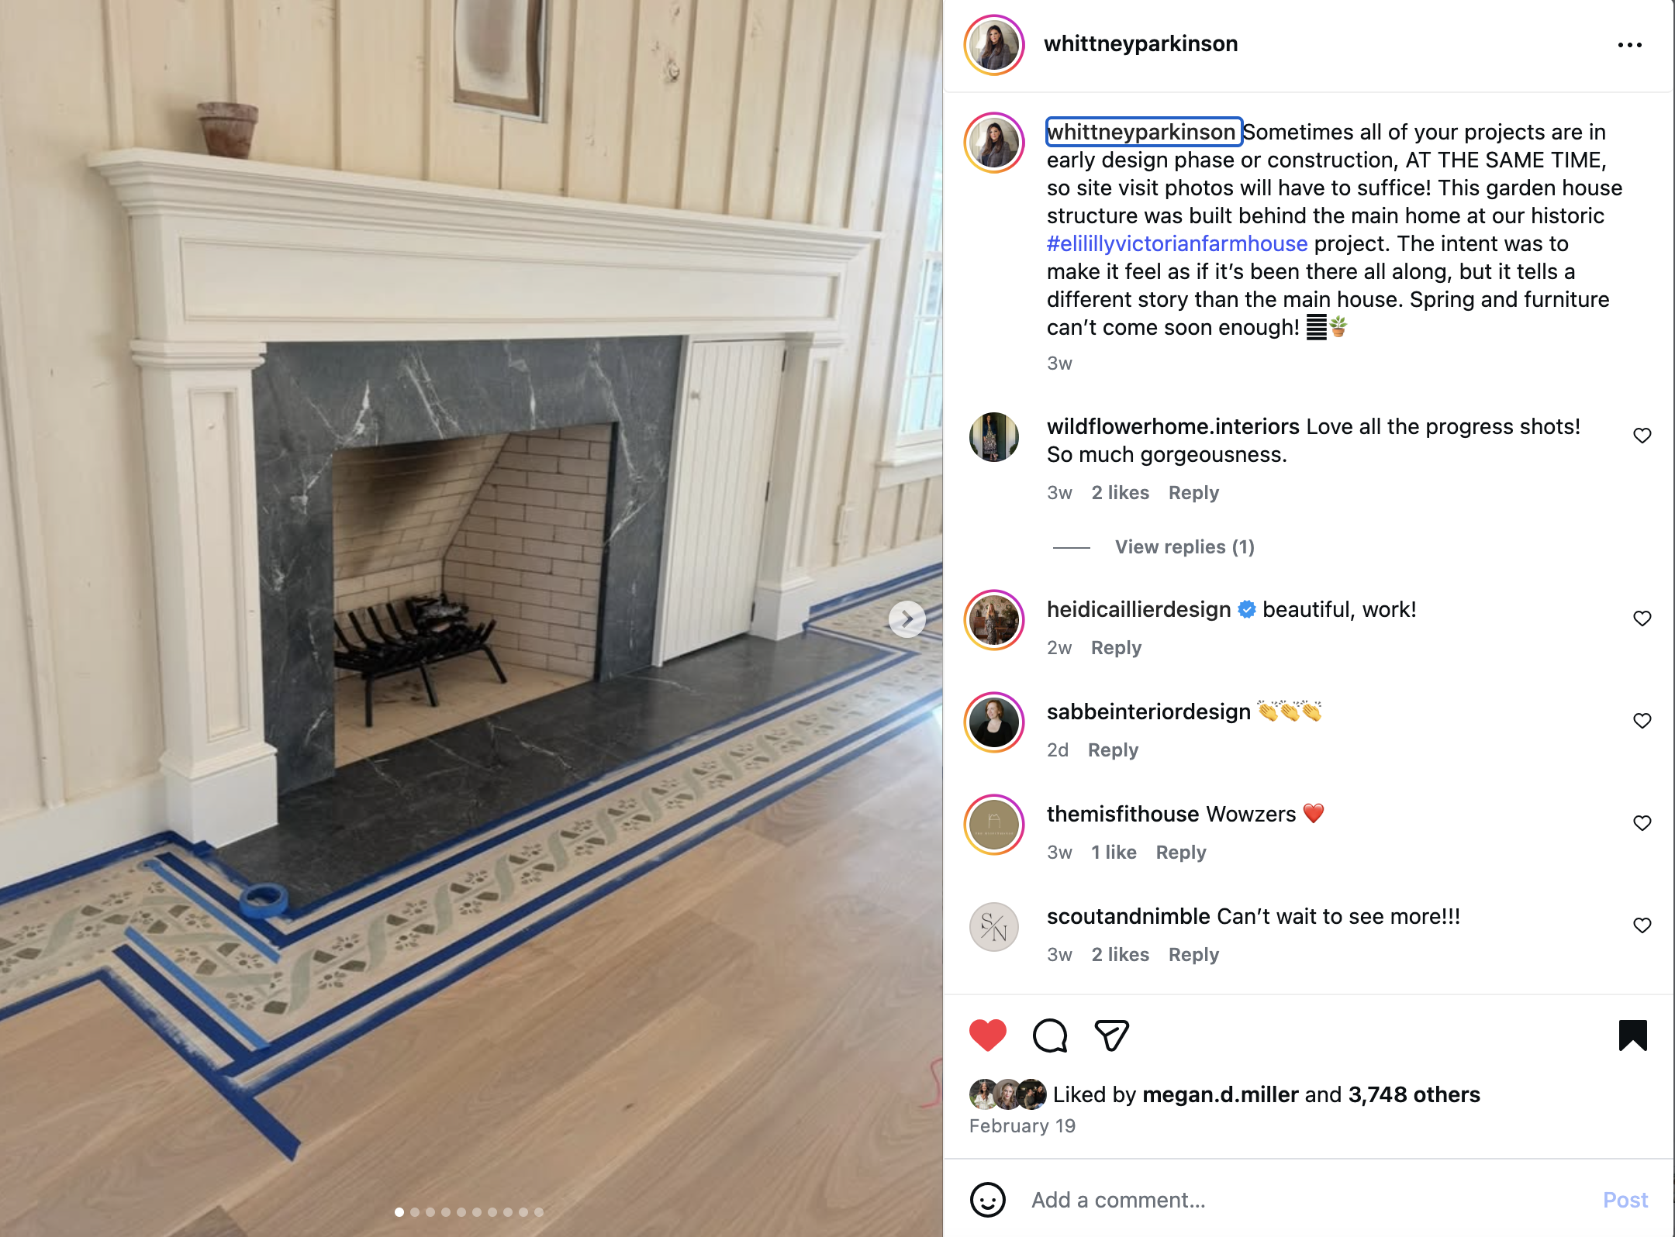Open the emoji picker smiley icon
Image resolution: width=1675 pixels, height=1237 pixels.
pos(988,1200)
